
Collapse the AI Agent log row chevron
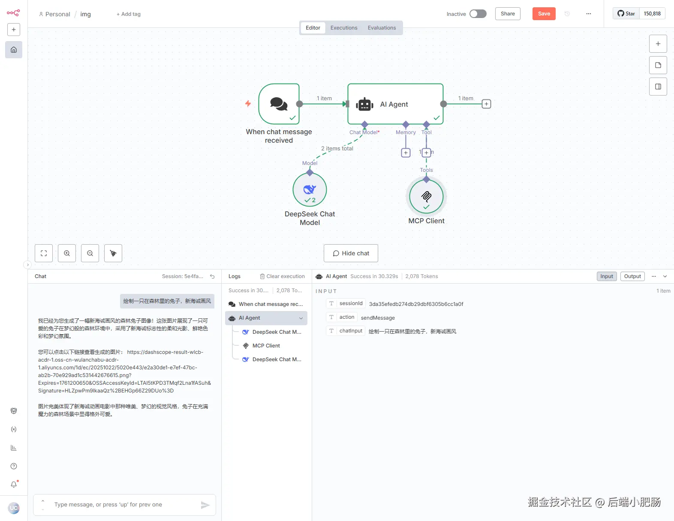pyautogui.click(x=301, y=318)
